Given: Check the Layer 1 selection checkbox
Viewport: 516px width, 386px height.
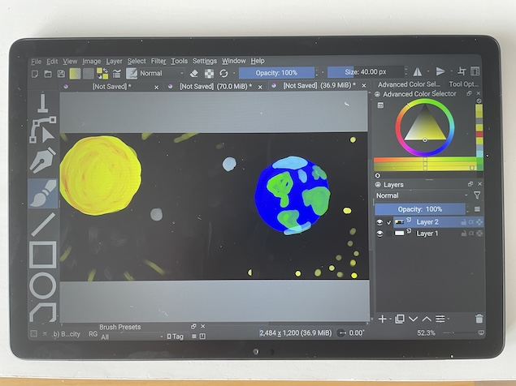Looking at the screenshot, I should click(389, 234).
